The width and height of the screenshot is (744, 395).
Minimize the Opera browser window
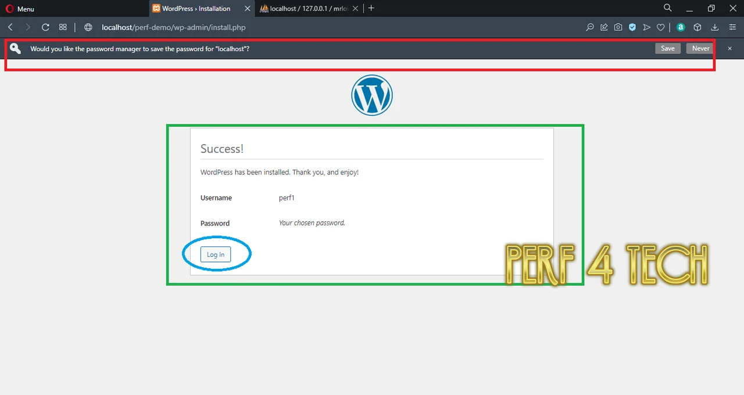(x=689, y=9)
